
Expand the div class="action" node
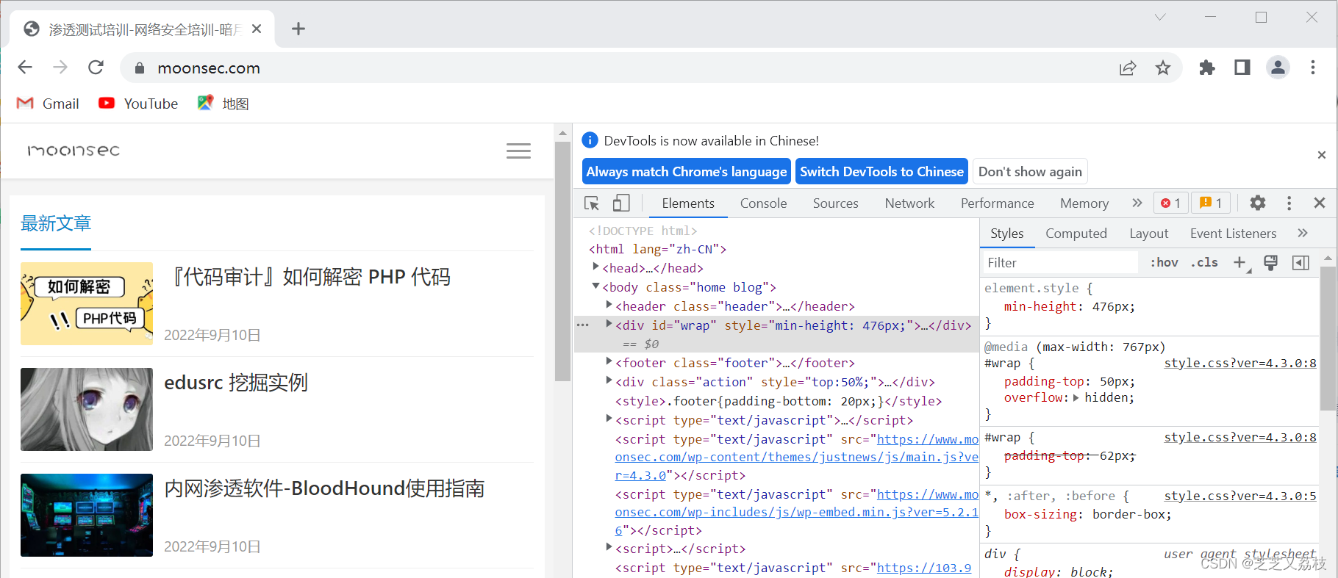(609, 380)
